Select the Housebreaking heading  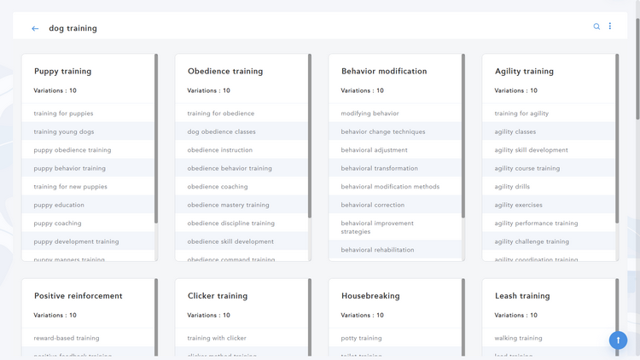370,295
